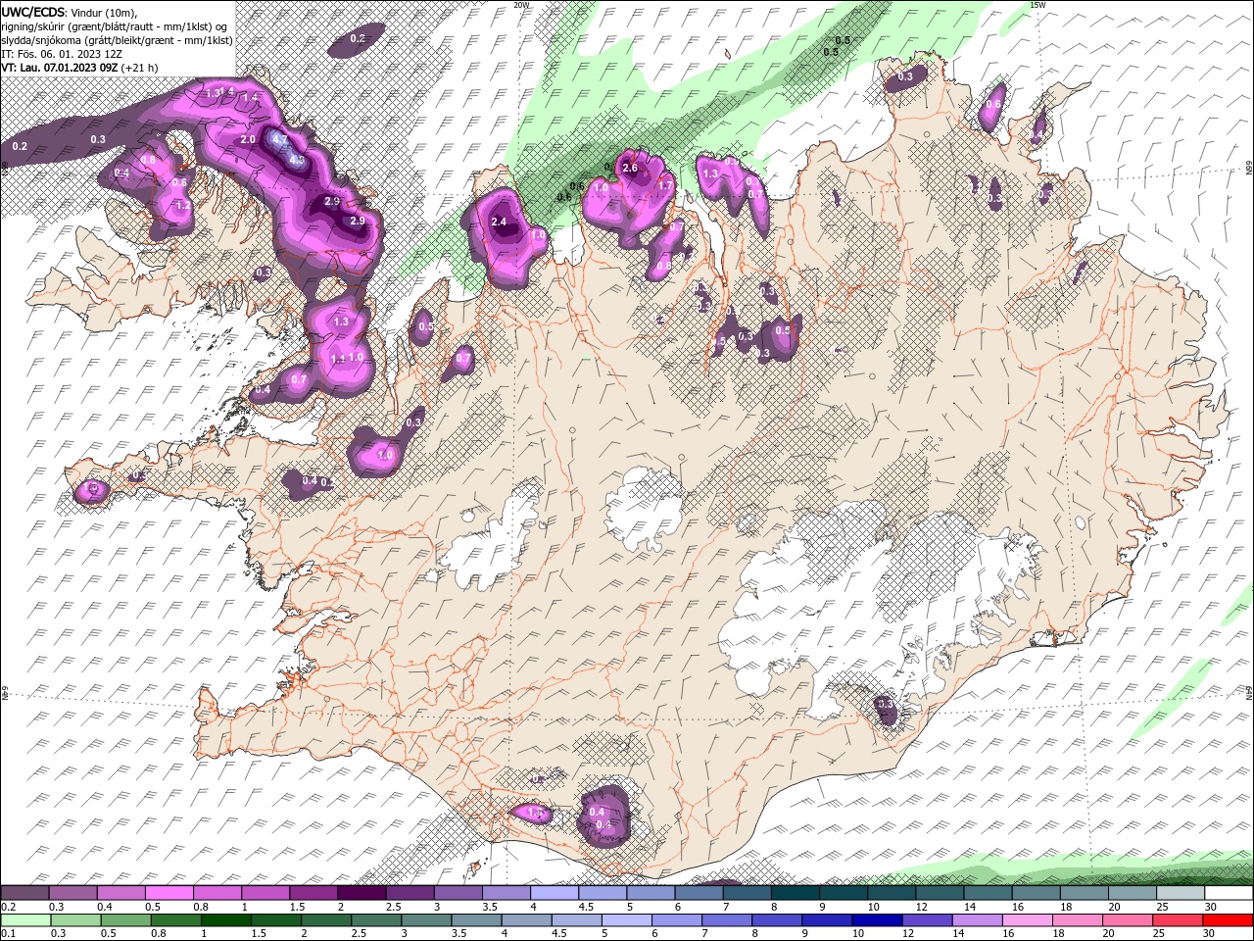This screenshot has height=941, width=1254.
Task: Click the '15W' longitude label
Action: point(1037,5)
